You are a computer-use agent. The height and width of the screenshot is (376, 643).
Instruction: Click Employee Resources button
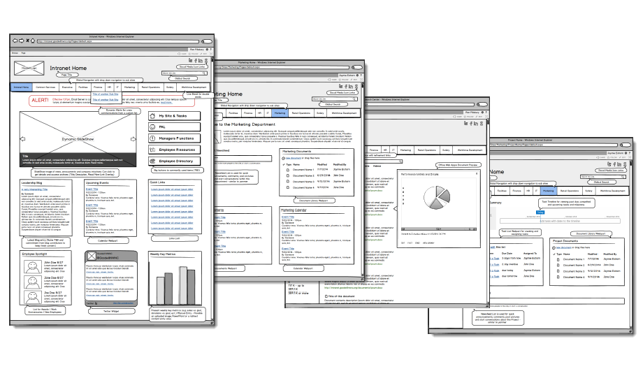174,150
